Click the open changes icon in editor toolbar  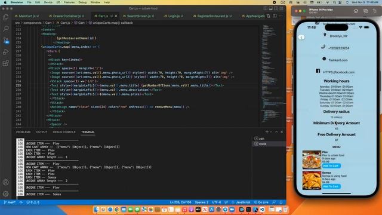(x=269, y=16)
